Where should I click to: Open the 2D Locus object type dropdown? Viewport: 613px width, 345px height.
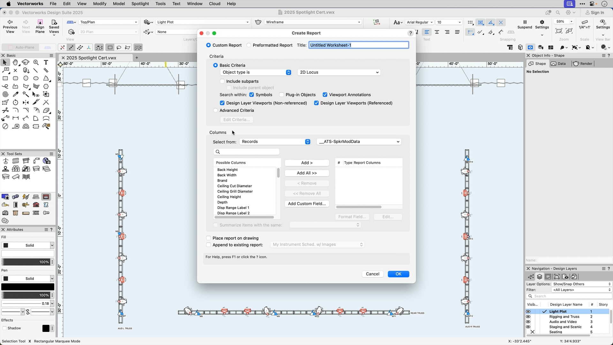coord(338,72)
